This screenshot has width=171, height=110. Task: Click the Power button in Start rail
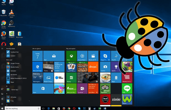pyautogui.click(x=2, y=104)
